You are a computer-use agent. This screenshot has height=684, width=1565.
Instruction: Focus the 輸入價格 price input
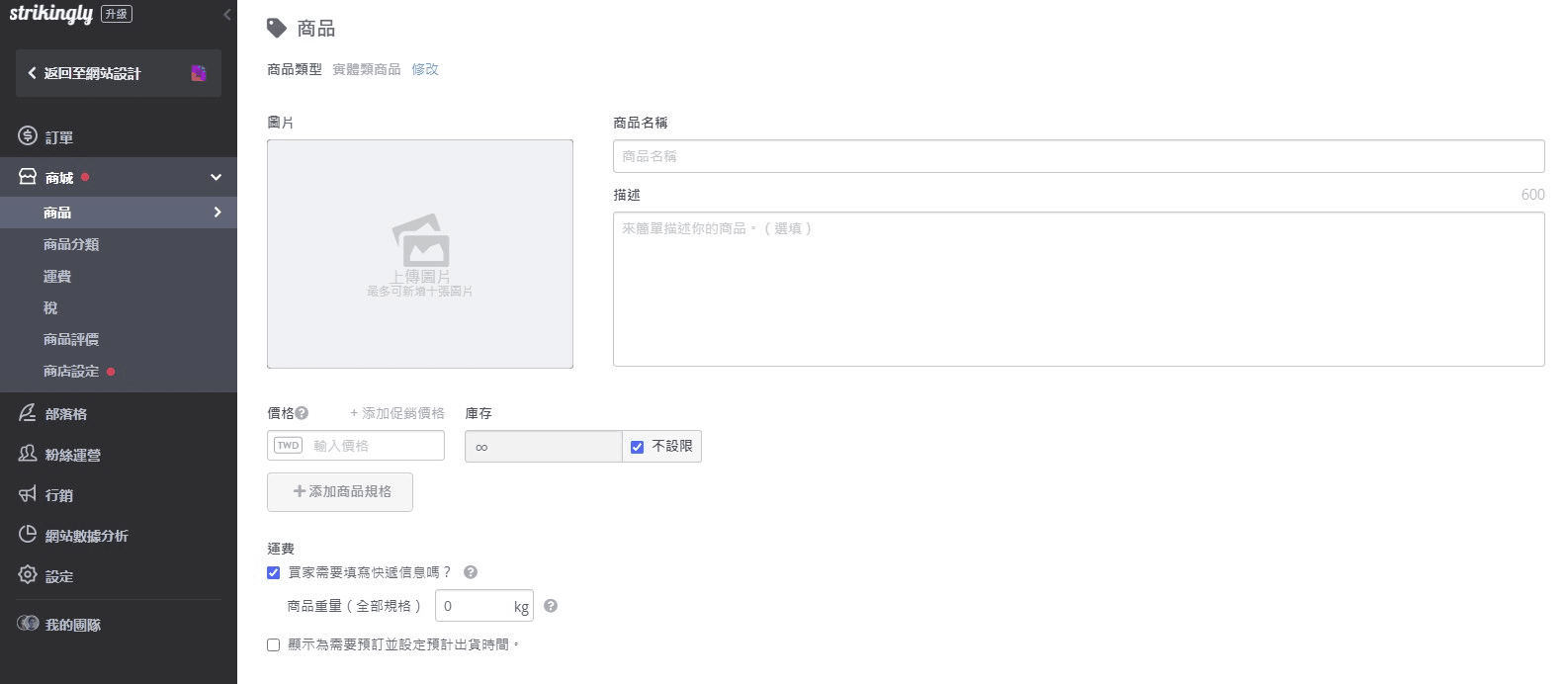pos(356,446)
